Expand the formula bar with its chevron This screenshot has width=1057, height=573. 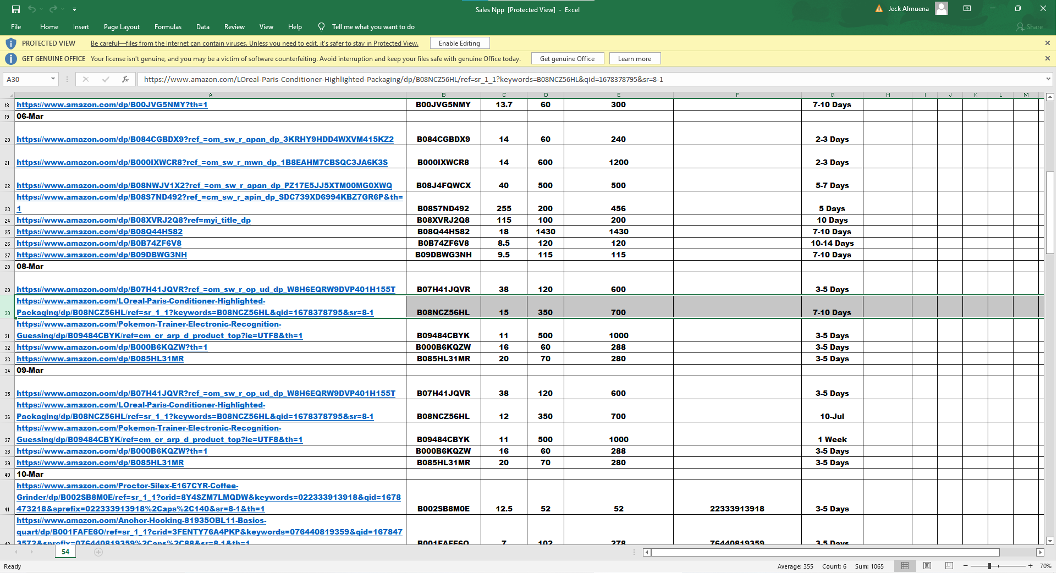click(x=1048, y=79)
